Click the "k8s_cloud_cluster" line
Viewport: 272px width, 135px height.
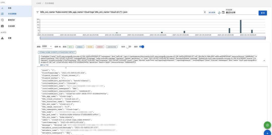pyautogui.click(x=60, y=99)
